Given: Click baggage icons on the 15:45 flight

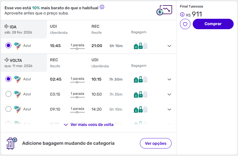Looking at the screenshot, I should pos(140,46).
